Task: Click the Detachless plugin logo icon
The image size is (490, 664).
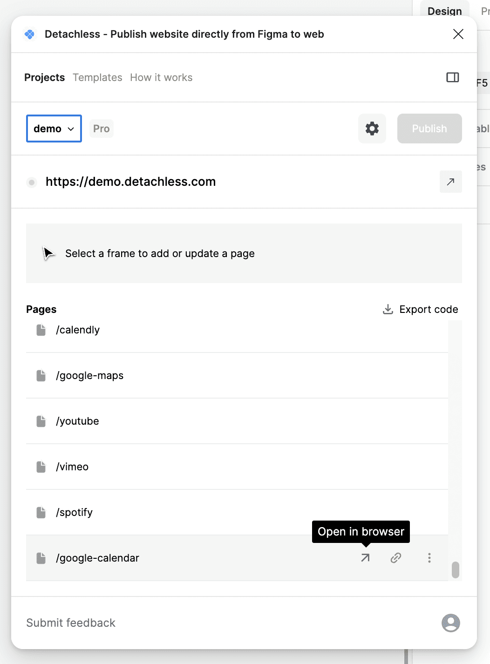Action: point(29,34)
